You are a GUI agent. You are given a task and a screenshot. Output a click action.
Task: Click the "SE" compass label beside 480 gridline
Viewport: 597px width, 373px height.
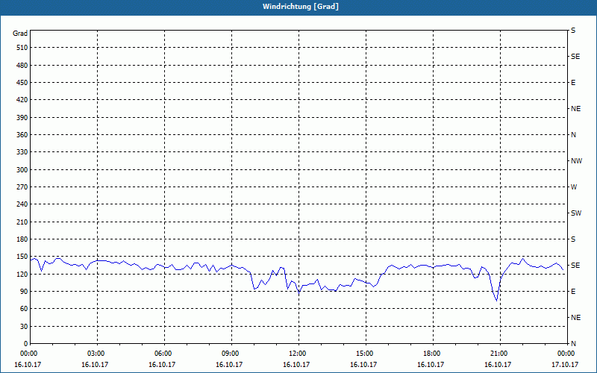point(575,57)
